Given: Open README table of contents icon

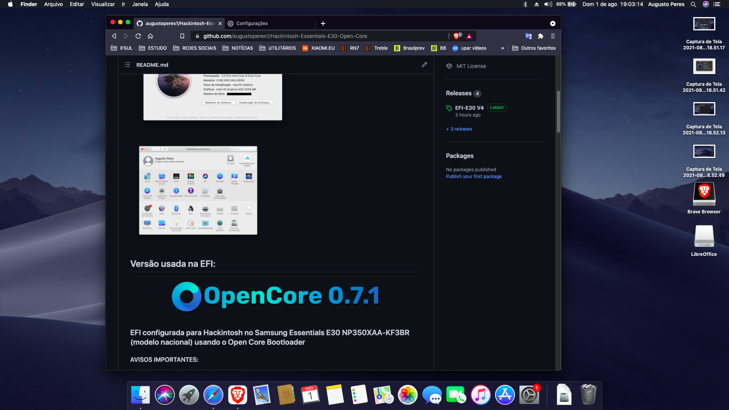Looking at the screenshot, I should tap(127, 65).
